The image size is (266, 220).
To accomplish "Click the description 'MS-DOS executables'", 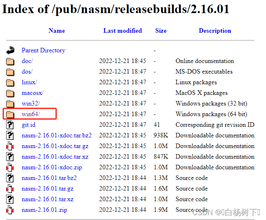I will 204,72.
